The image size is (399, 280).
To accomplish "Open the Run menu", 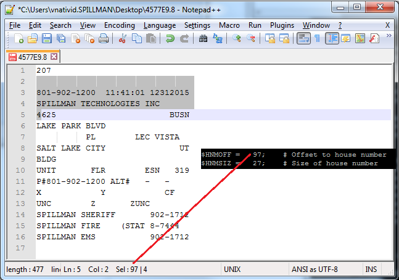I will point(255,25).
